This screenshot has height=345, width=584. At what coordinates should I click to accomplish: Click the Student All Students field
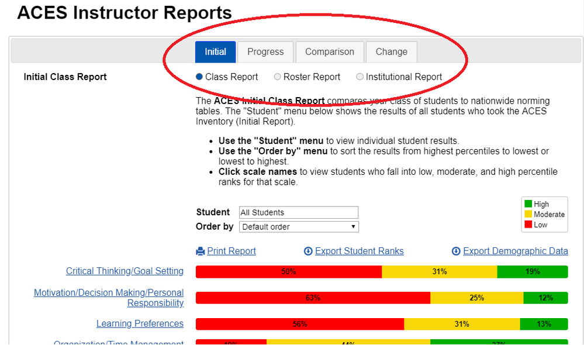click(299, 213)
